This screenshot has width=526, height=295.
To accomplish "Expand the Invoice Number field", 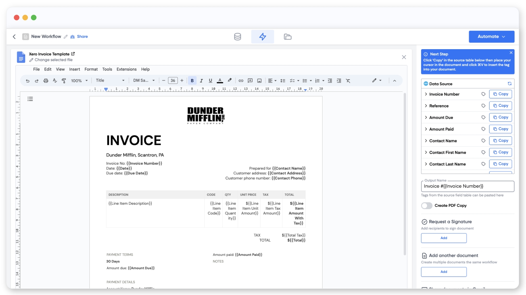I will [x=426, y=94].
